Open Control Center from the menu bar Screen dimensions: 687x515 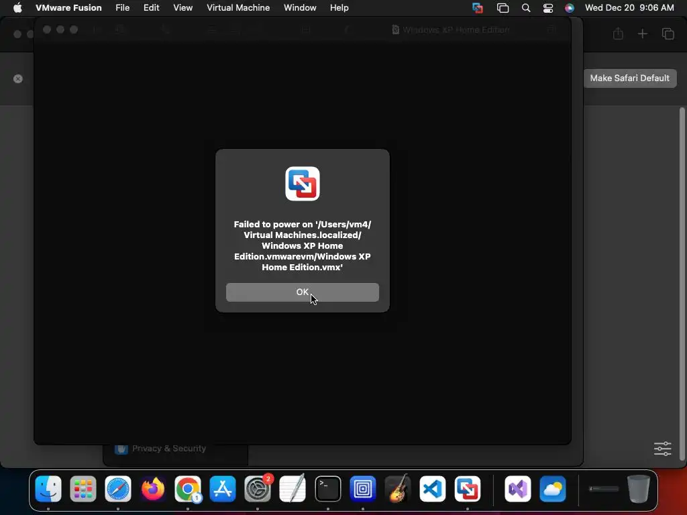tap(547, 8)
